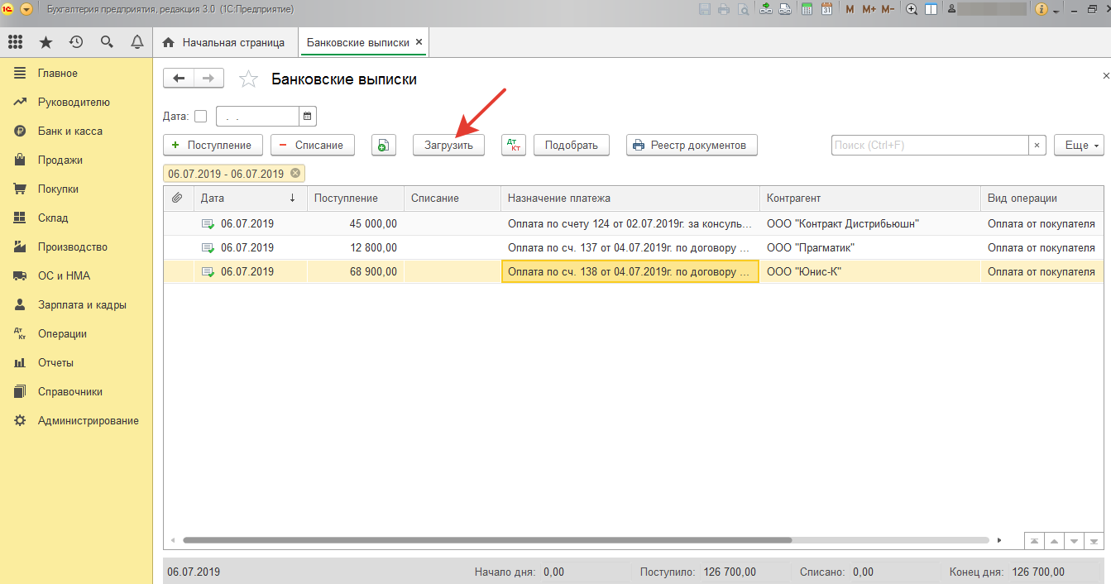Open the Администрирование section
Screen dimensions: 1111x584
point(76,421)
